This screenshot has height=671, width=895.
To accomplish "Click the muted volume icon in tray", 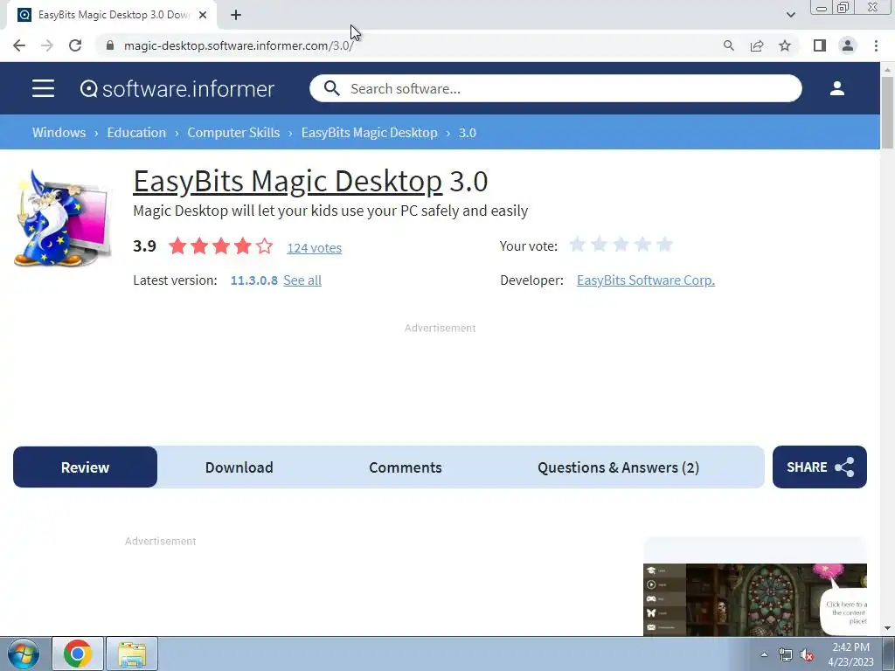I will (x=807, y=654).
